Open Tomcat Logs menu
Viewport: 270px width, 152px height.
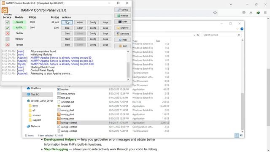click(x=105, y=45)
